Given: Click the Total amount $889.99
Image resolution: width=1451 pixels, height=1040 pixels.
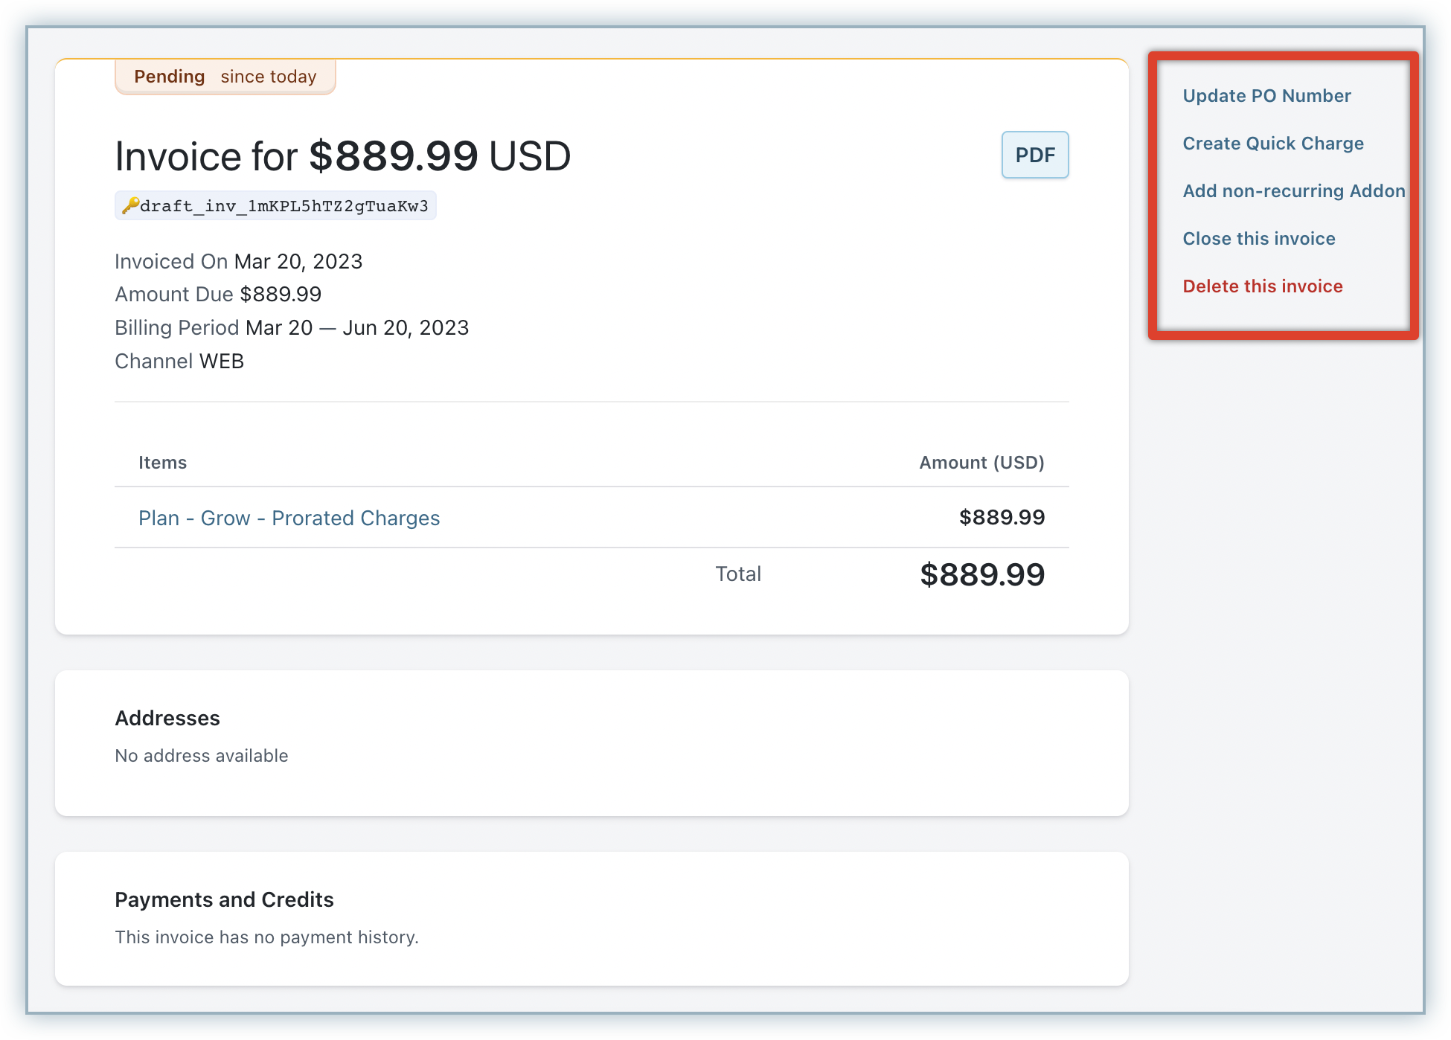Looking at the screenshot, I should [x=981, y=574].
